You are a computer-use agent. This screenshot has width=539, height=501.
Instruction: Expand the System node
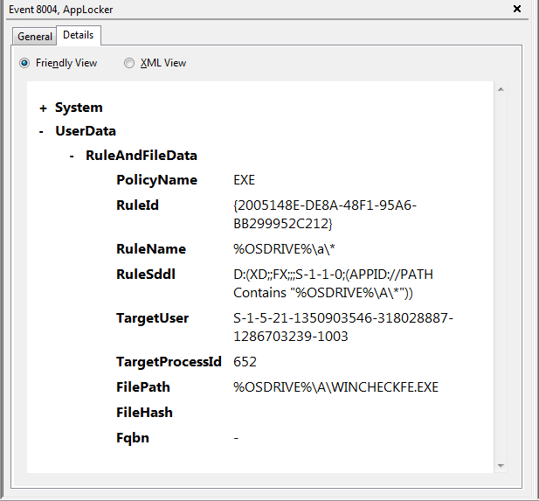pyautogui.click(x=43, y=108)
